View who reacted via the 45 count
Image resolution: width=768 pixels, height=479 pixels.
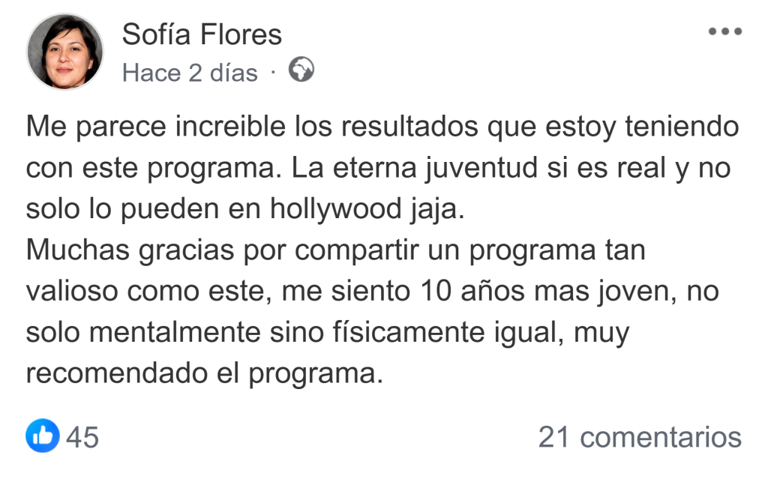82,437
